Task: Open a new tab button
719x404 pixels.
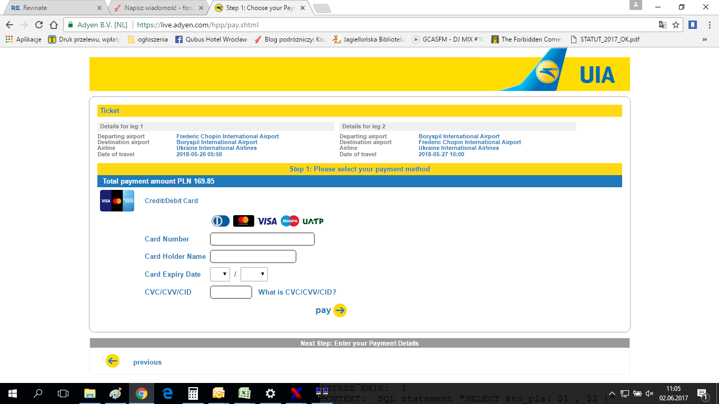Action: (x=322, y=8)
